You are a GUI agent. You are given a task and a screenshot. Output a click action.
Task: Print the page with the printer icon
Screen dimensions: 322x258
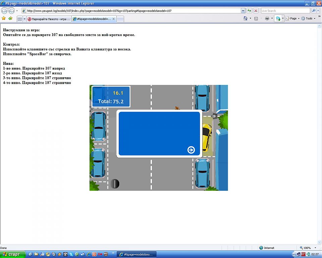[x=267, y=18]
